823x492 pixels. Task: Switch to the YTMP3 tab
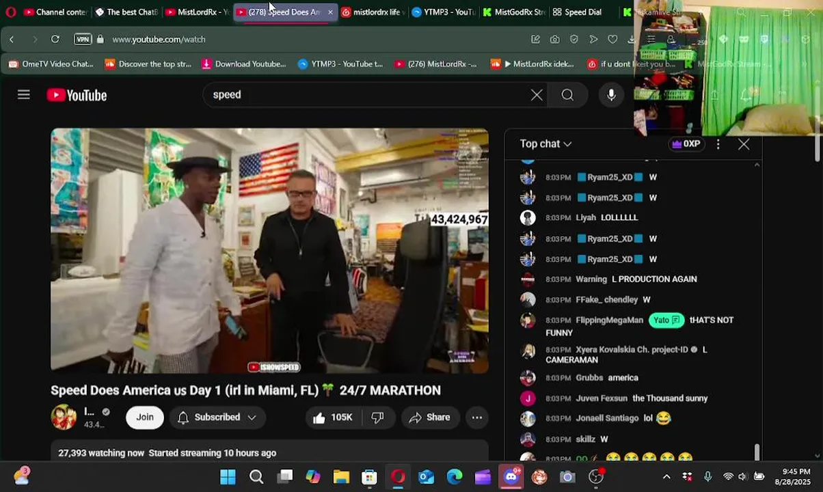click(x=444, y=12)
